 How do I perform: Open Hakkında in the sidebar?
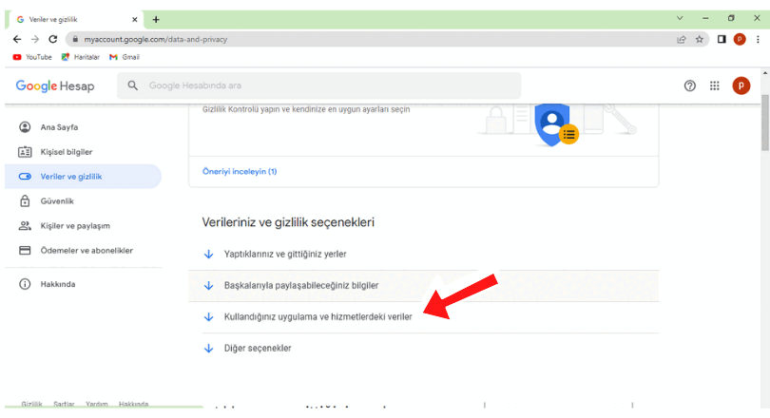click(83, 284)
